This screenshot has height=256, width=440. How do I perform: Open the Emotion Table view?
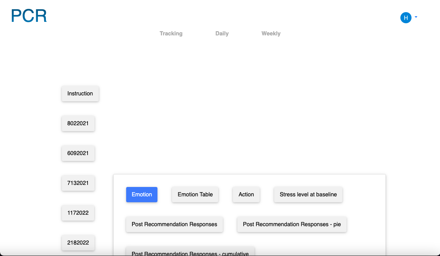pyautogui.click(x=195, y=195)
